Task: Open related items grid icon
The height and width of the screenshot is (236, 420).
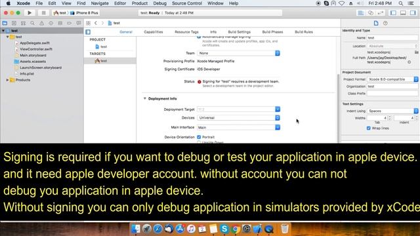Action: pyautogui.click(x=88, y=24)
